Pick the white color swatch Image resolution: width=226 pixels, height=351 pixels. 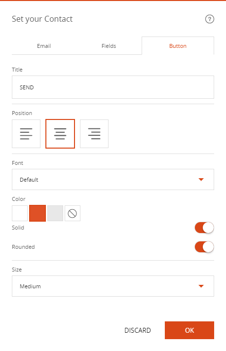tap(20, 213)
